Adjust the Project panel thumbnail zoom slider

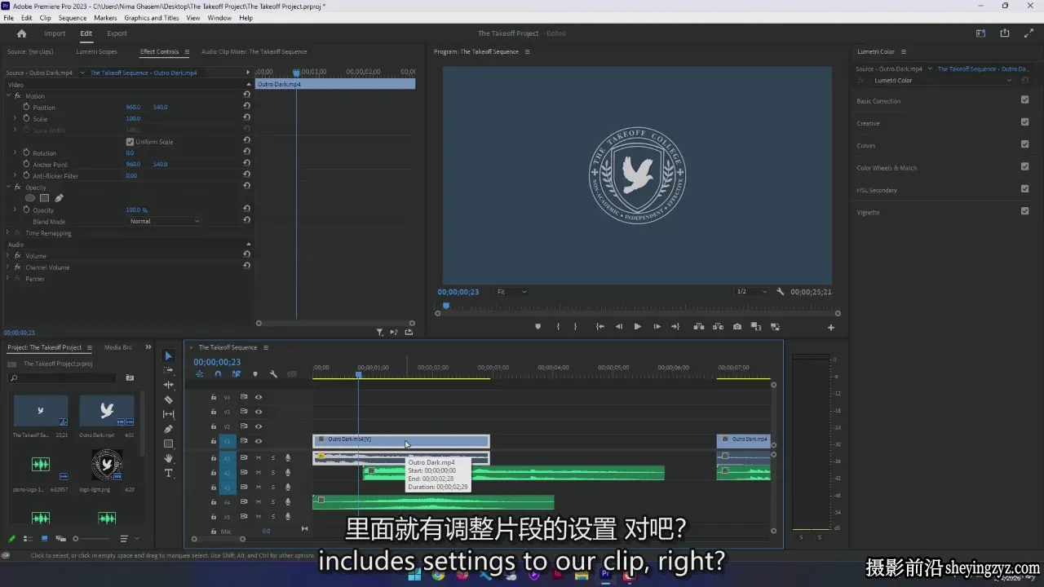(91, 539)
